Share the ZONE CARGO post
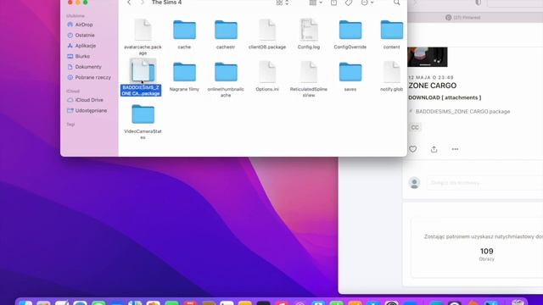This screenshot has width=543, height=305. [x=434, y=149]
